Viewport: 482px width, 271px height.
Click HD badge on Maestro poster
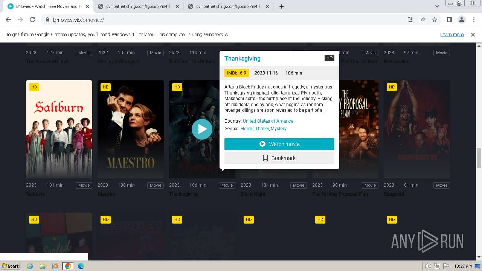[105, 87]
